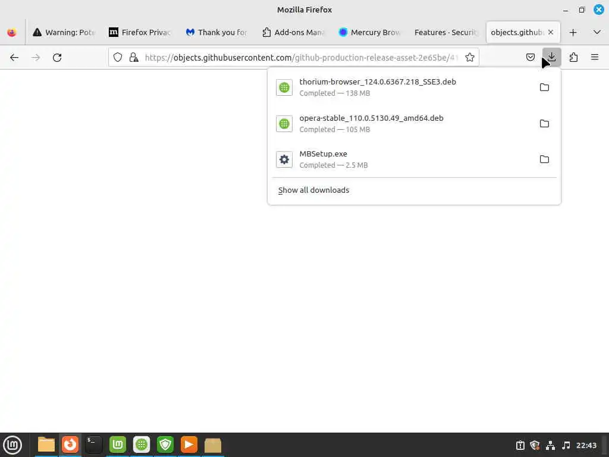
Task: Open the Linux Mint start menu
Action: (x=12, y=445)
